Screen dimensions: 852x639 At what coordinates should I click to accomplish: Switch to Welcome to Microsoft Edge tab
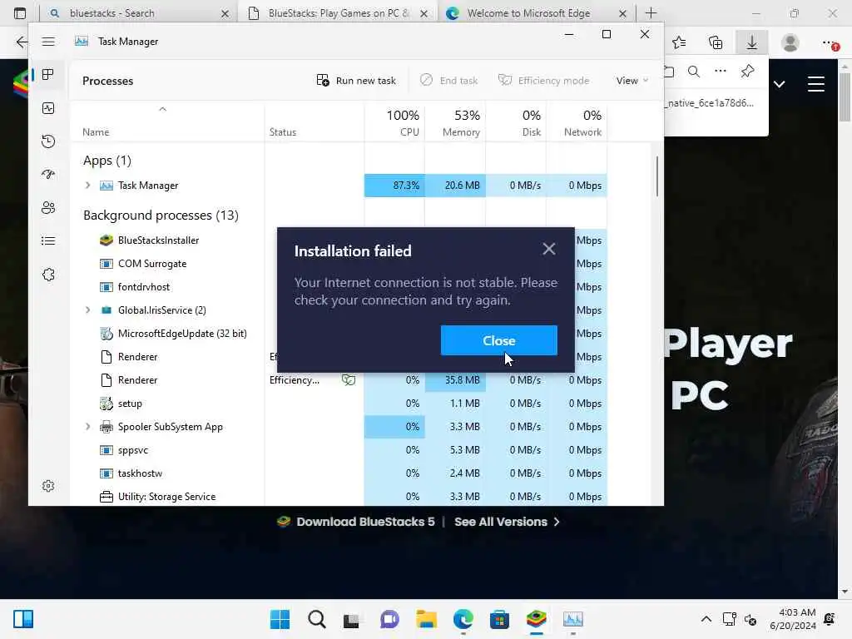tap(535, 13)
